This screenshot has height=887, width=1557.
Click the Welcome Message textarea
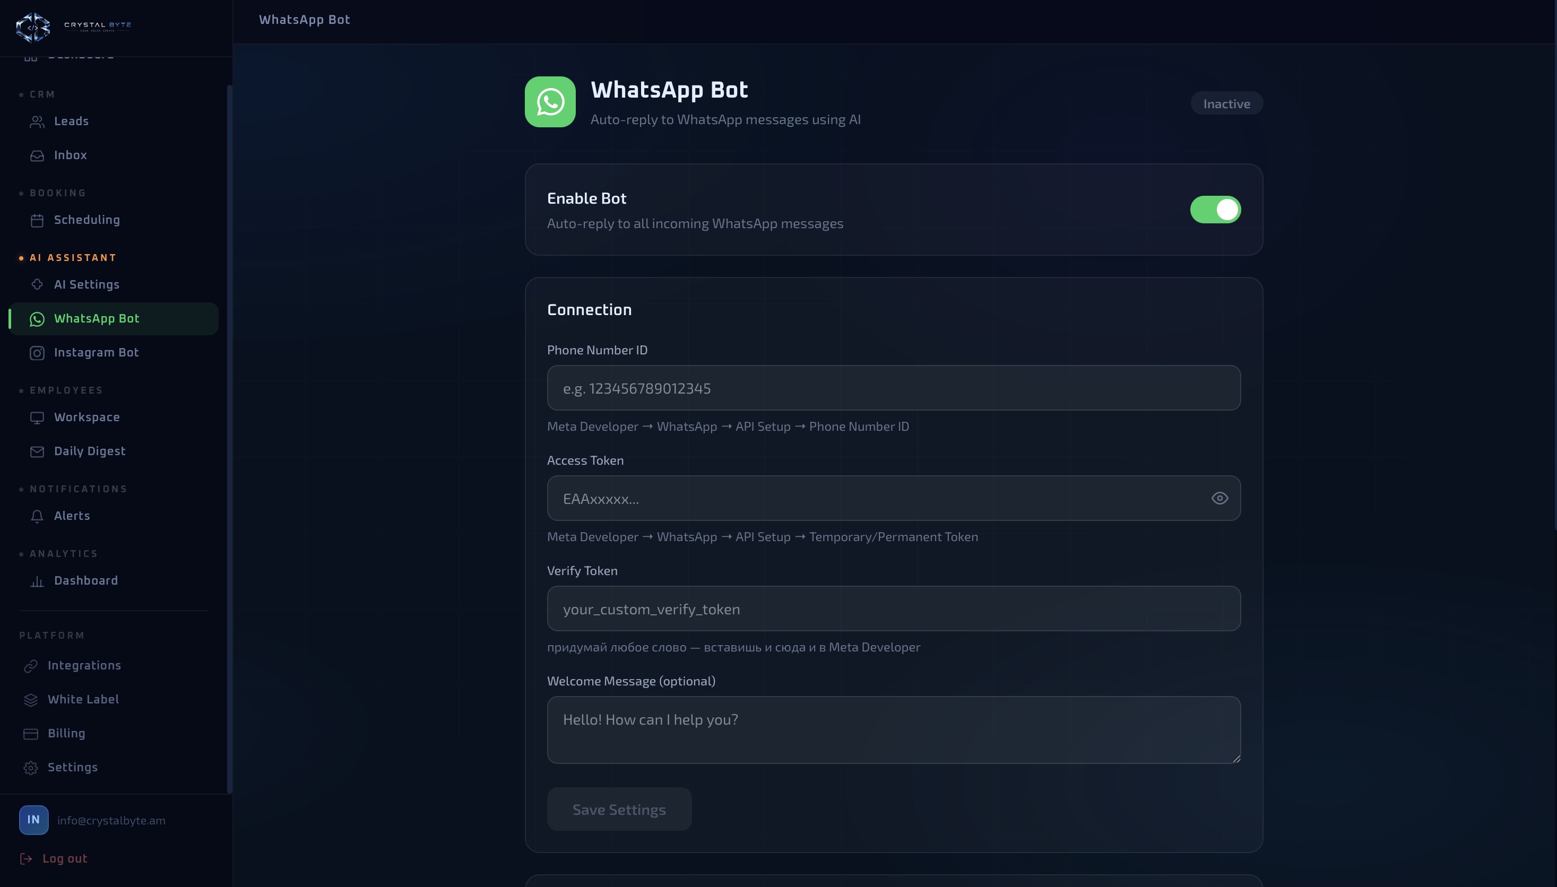tap(893, 730)
